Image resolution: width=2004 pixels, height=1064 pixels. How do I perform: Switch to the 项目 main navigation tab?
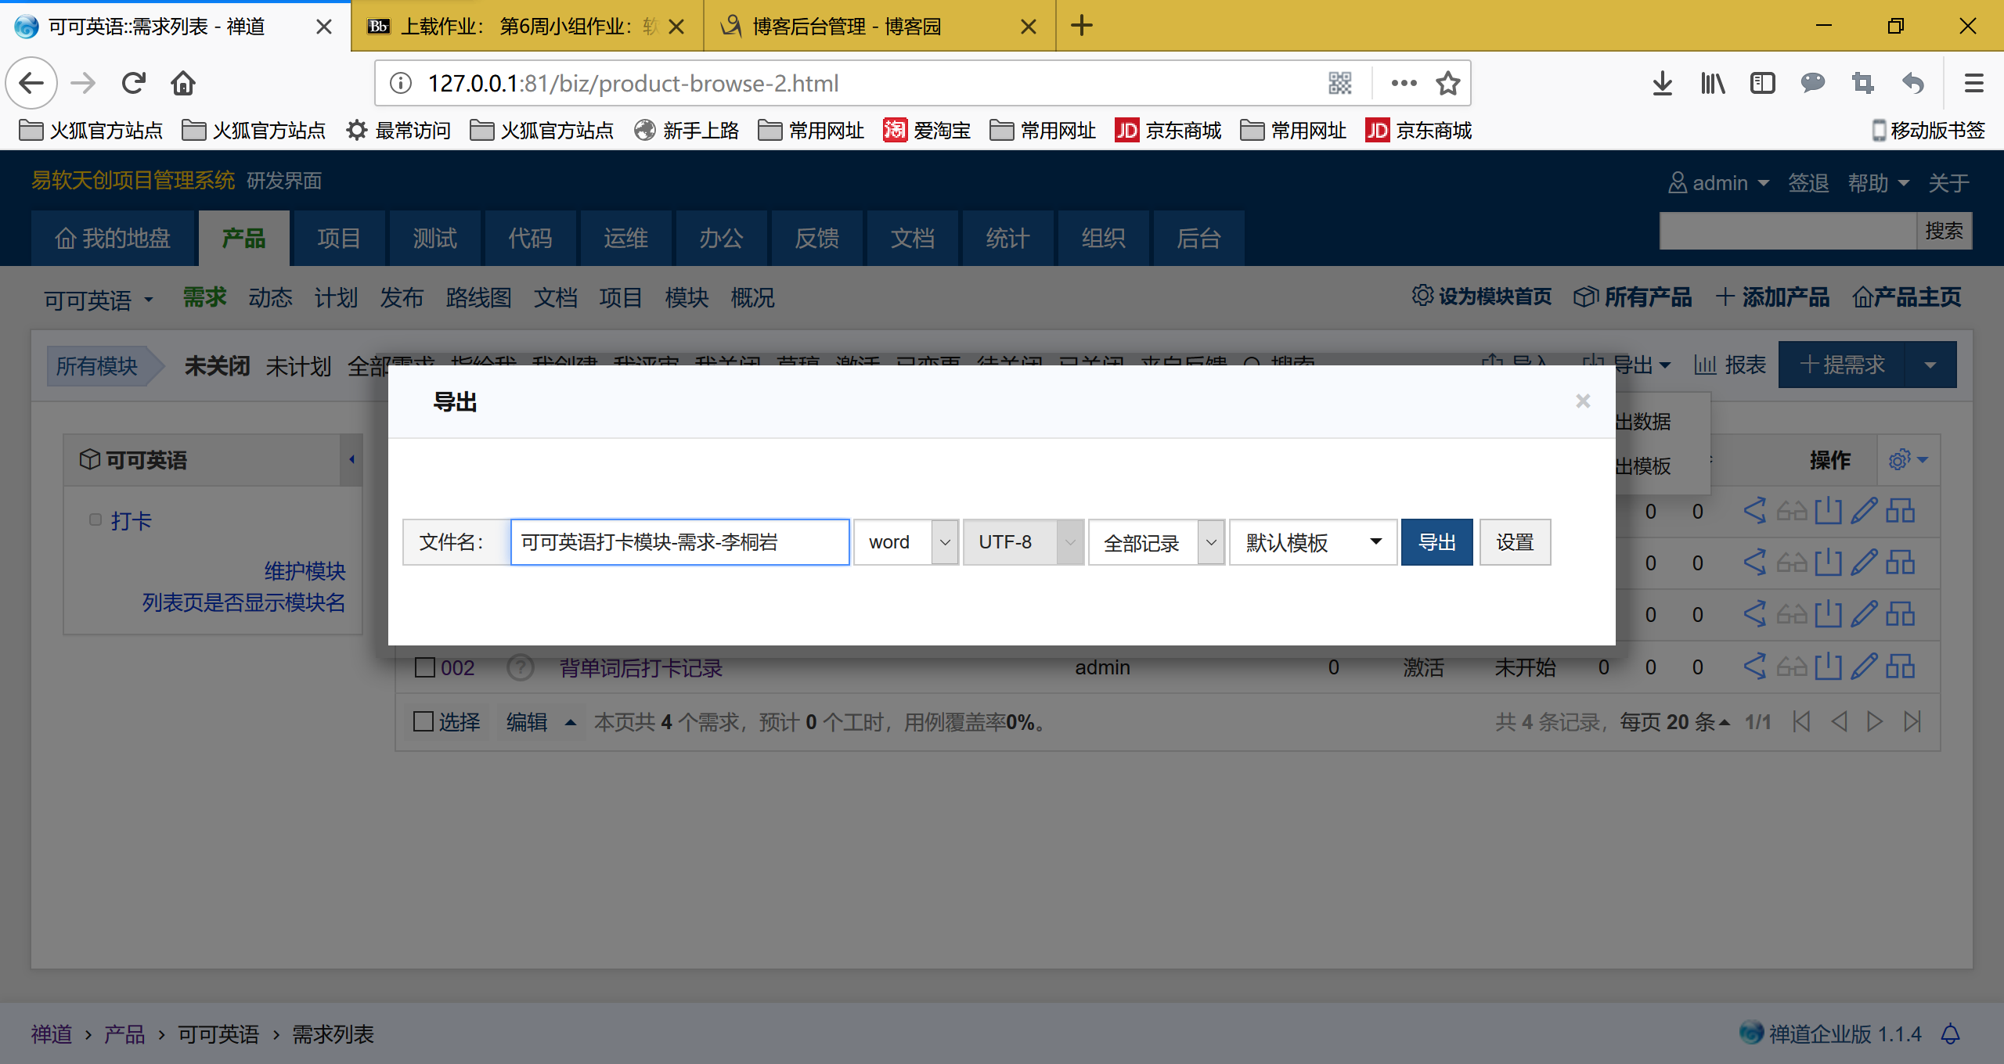(x=338, y=238)
